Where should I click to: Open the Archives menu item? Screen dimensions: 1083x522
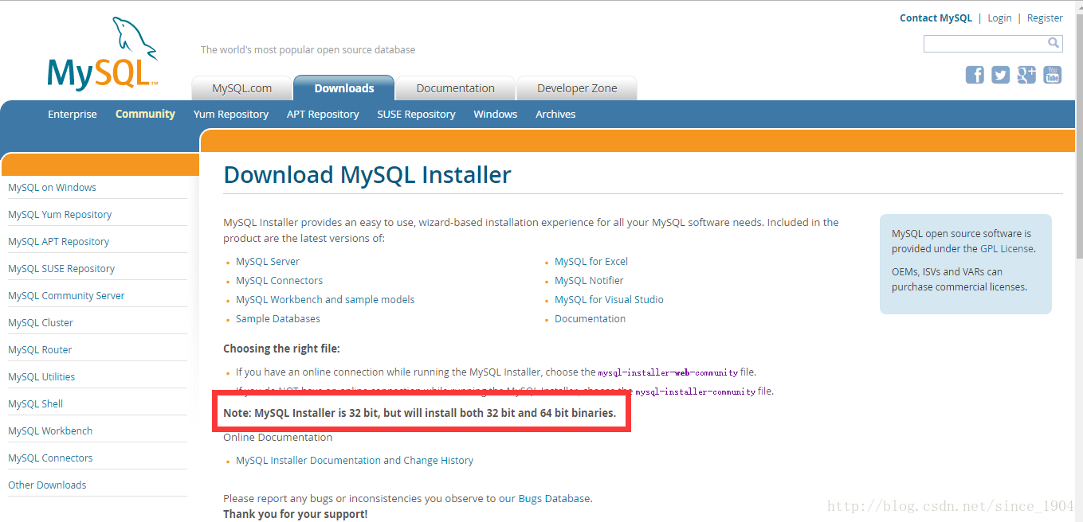point(555,115)
